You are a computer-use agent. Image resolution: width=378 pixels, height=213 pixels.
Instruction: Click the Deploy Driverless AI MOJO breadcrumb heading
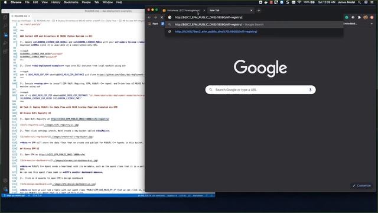point(85,21)
